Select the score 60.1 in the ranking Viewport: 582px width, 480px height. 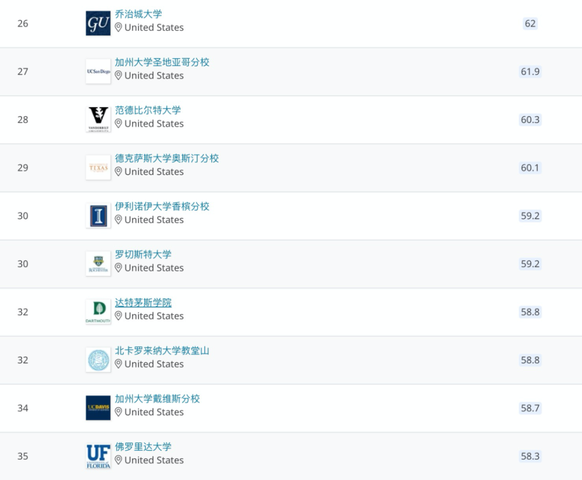(530, 168)
